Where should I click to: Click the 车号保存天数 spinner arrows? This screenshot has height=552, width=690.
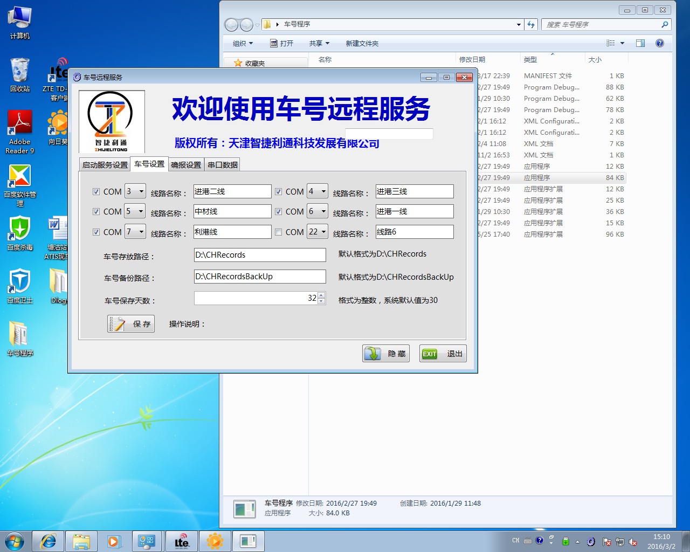tap(322, 298)
